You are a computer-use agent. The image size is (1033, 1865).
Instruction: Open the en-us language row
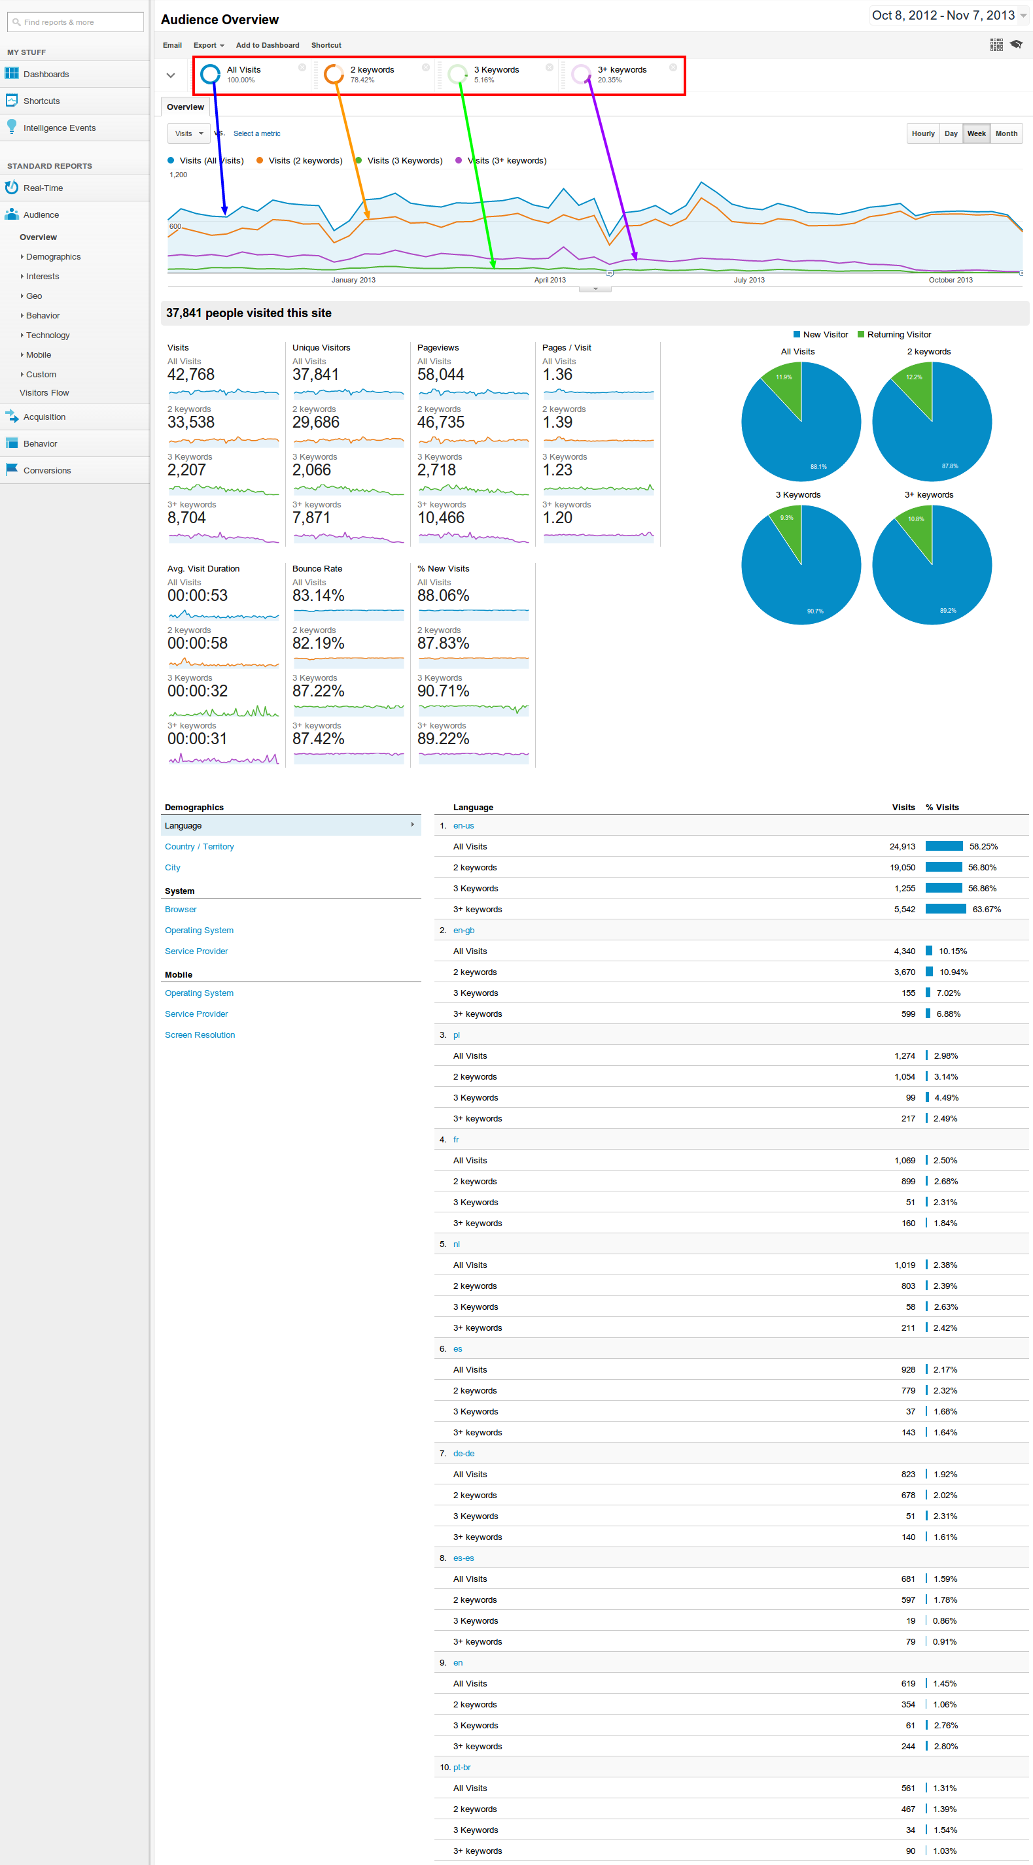(x=464, y=825)
